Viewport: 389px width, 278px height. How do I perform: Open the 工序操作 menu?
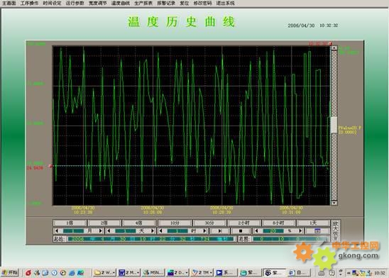tap(29, 4)
